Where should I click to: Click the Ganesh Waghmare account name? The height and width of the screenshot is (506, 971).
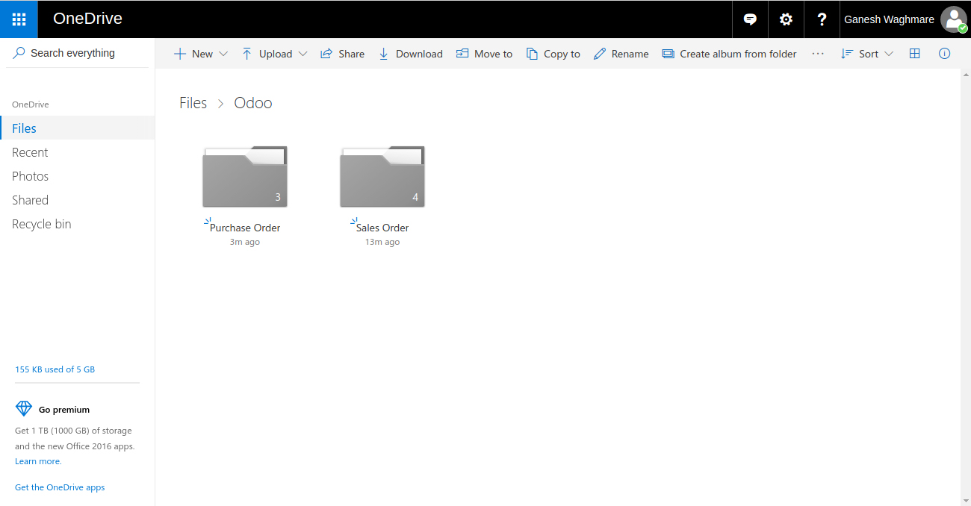tap(889, 19)
